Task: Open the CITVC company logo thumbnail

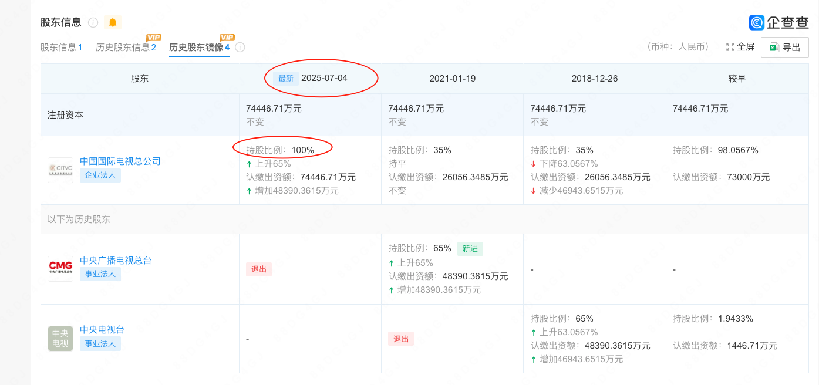Action: click(60, 170)
